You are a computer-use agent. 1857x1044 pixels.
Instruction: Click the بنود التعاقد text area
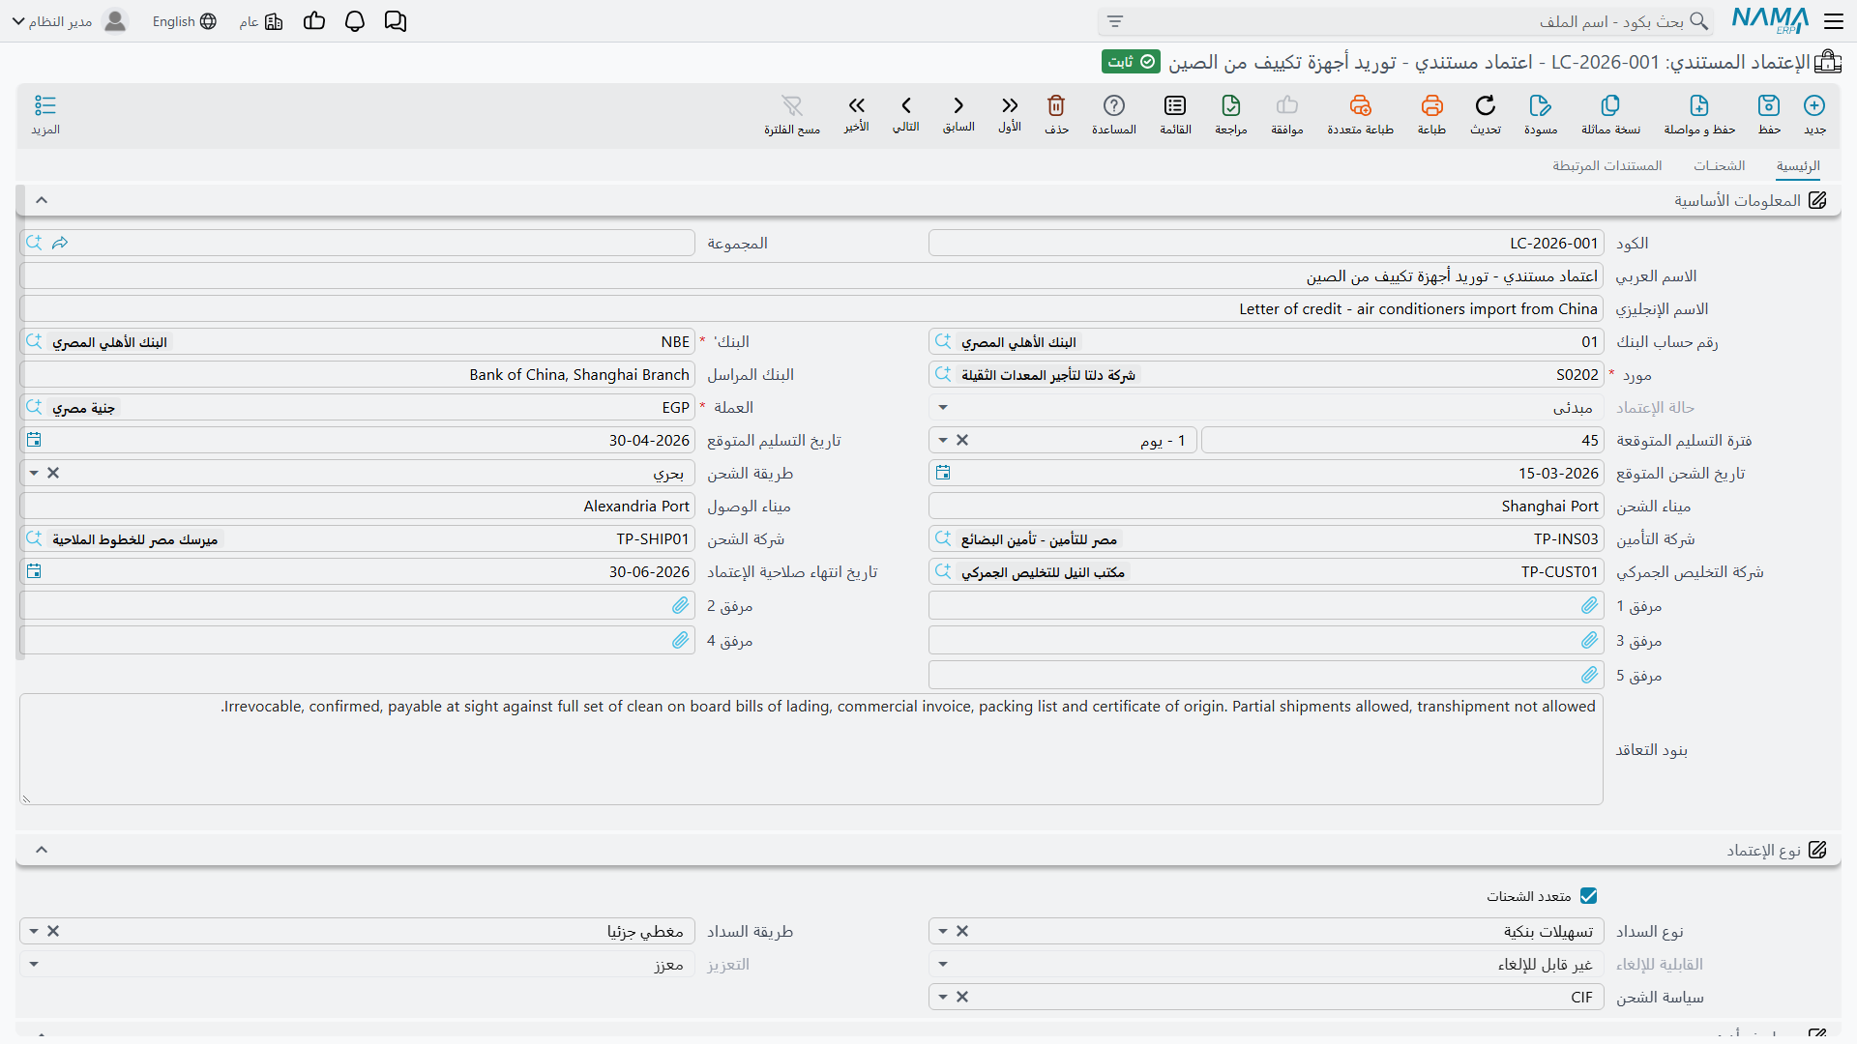811,749
